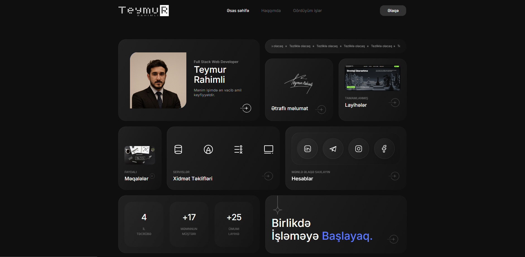
Task: Select the database service icon
Action: click(178, 149)
